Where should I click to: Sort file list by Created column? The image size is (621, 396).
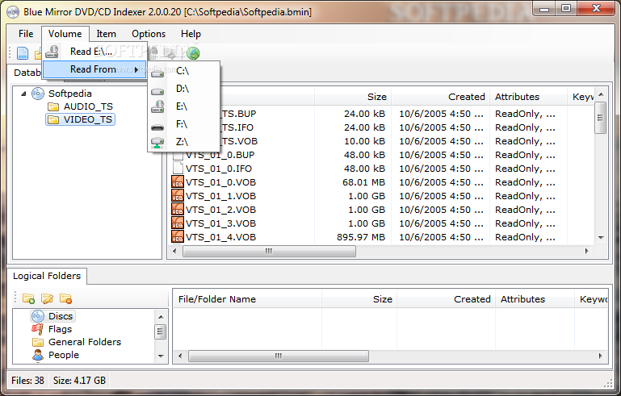click(440, 97)
